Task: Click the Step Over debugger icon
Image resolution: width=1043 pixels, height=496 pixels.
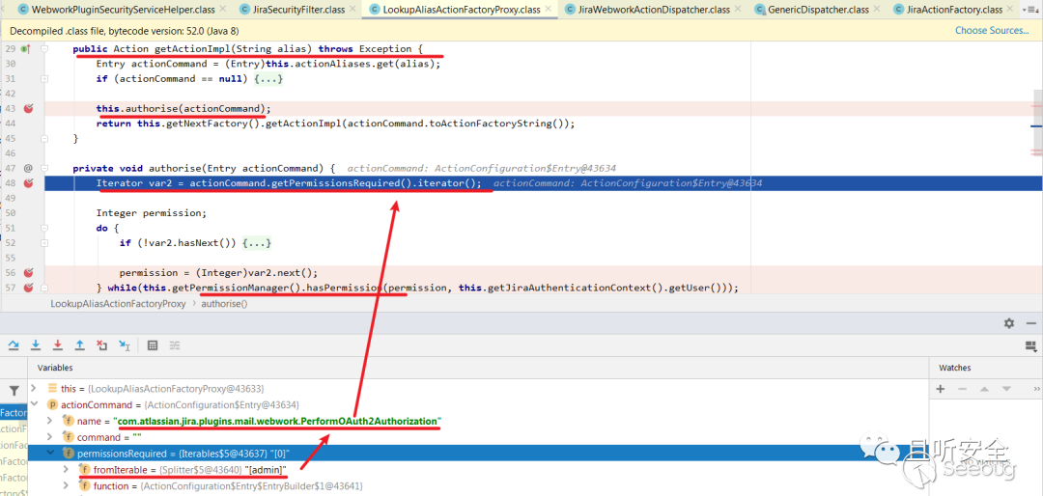Action: tap(14, 344)
